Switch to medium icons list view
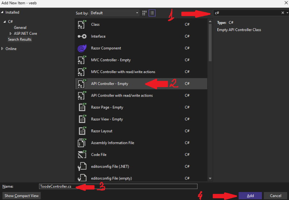Viewport: 289px width, 200px height. [x=152, y=13]
